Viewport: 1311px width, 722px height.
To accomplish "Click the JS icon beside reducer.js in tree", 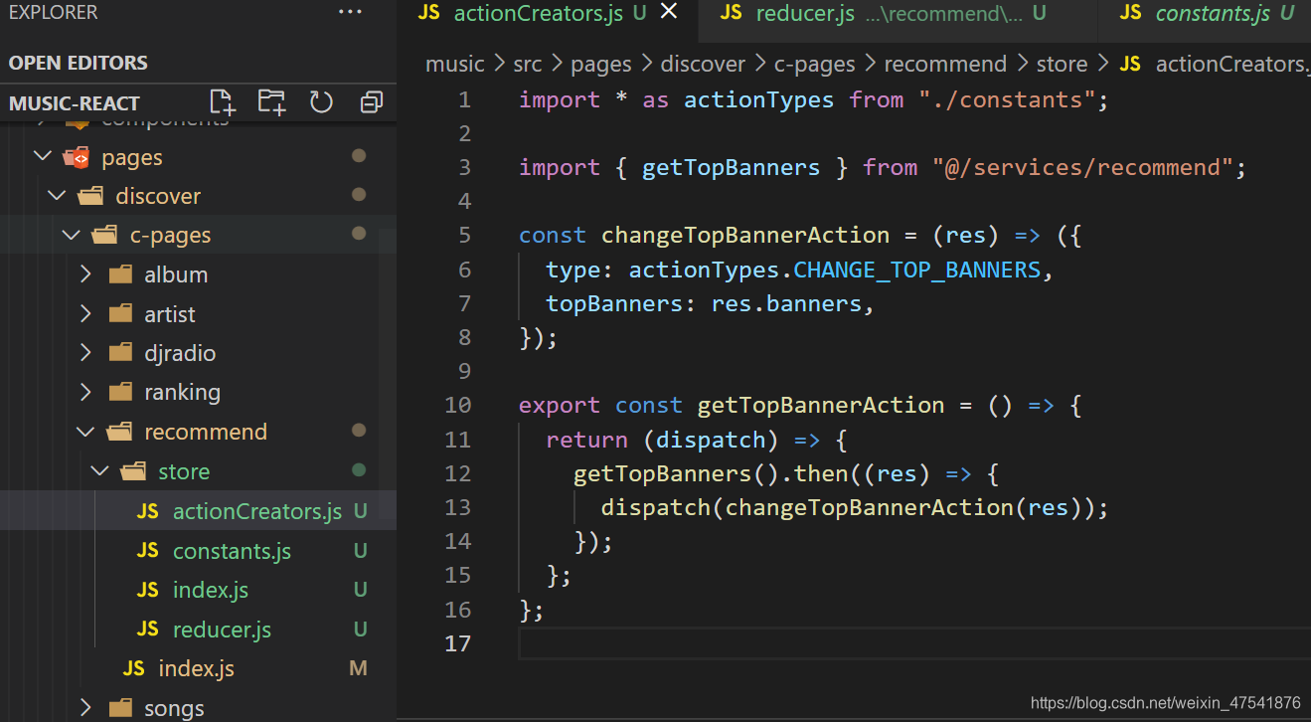I will pyautogui.click(x=148, y=629).
